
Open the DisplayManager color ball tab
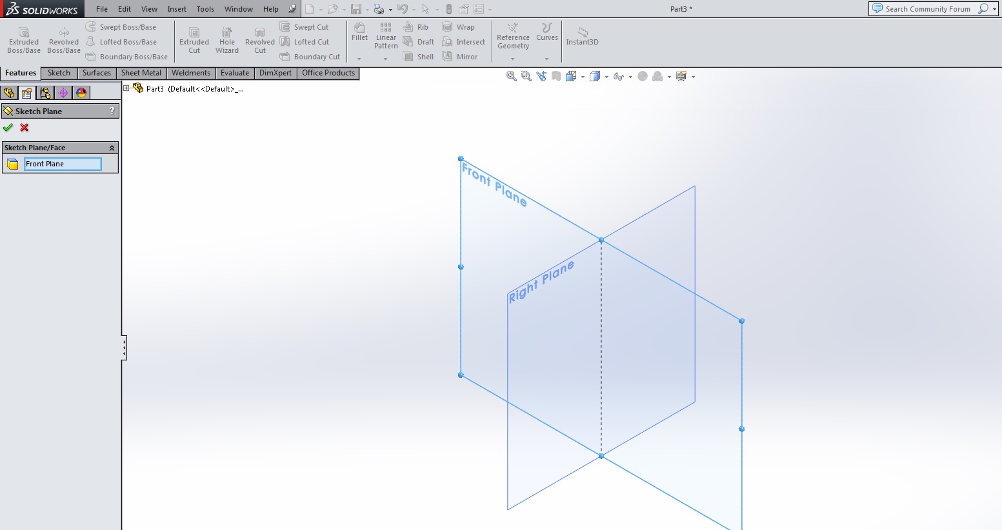81,93
